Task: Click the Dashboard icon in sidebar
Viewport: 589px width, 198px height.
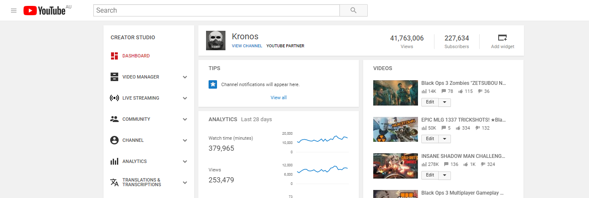Action: 114,56
